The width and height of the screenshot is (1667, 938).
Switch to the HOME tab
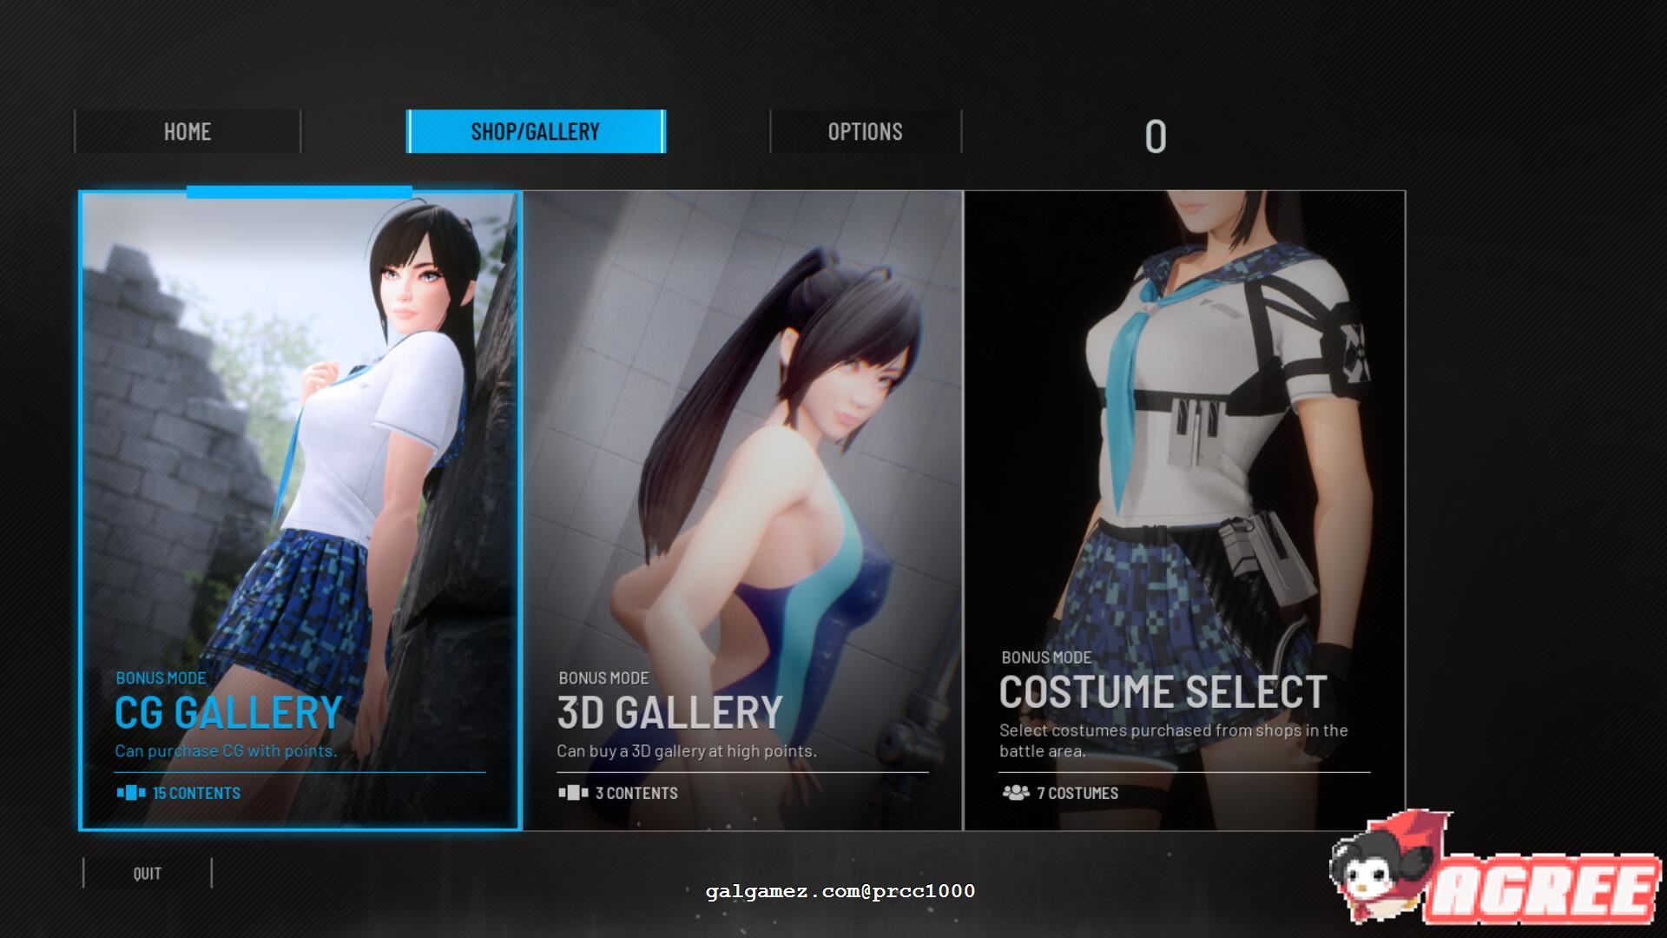click(188, 131)
